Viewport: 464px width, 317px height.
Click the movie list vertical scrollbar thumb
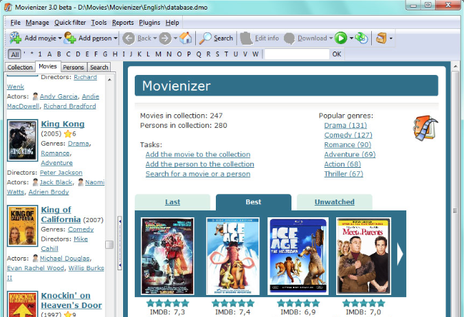109,245
